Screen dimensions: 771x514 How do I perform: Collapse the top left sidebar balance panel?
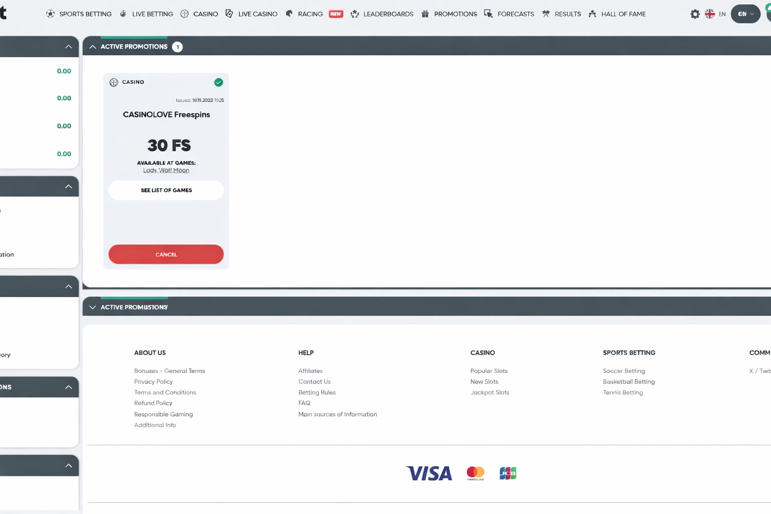pos(68,47)
